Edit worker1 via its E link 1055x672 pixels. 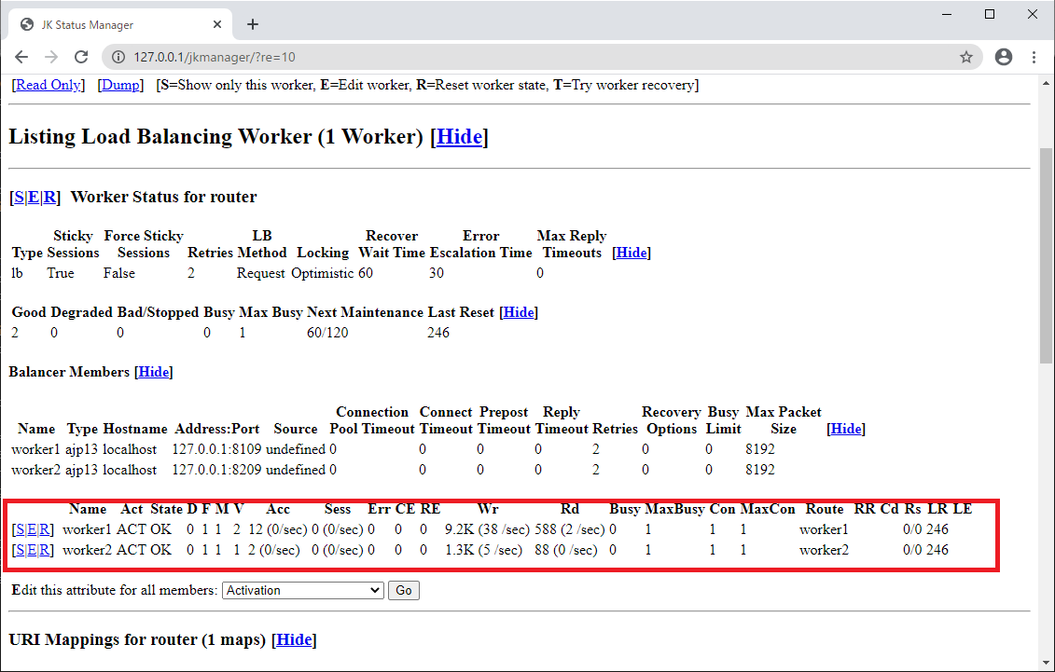(x=32, y=529)
